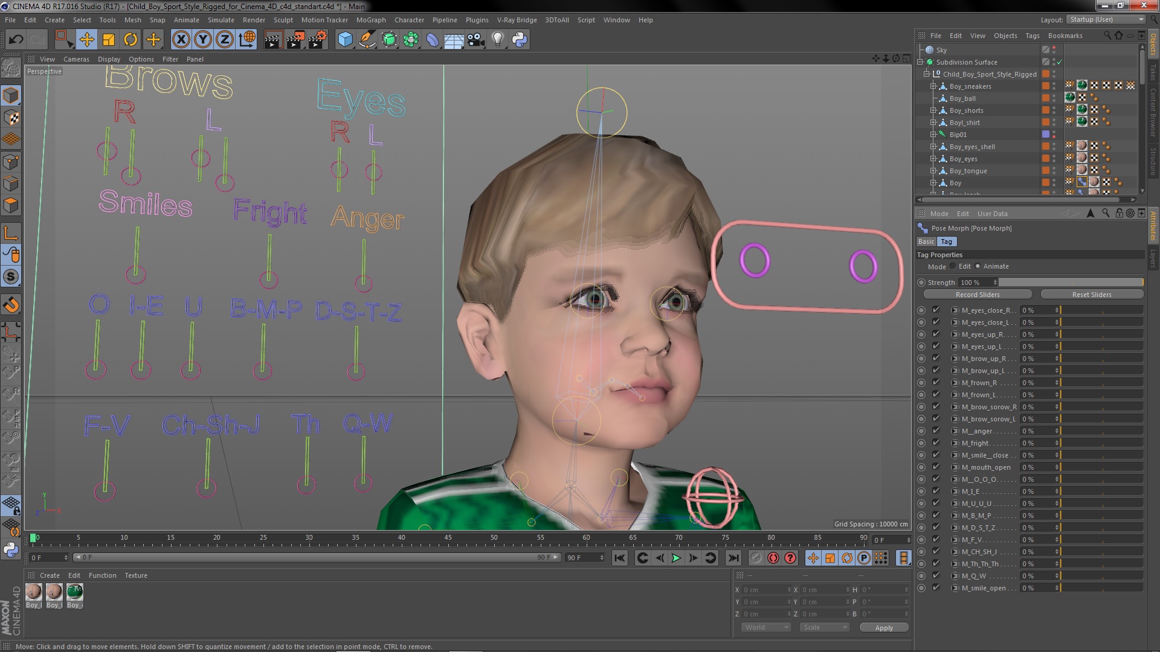The height and width of the screenshot is (652, 1160).
Task: Expand the Bip01 tree item
Action: pyautogui.click(x=933, y=135)
